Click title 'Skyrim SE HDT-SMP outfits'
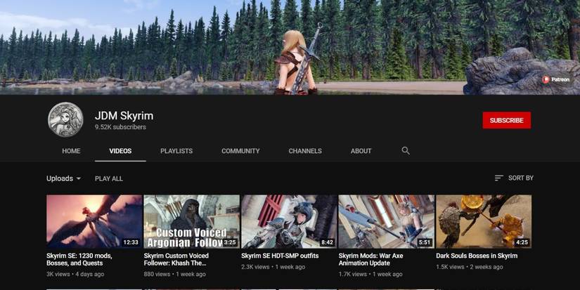Image resolution: width=580 pixels, height=290 pixels. [x=280, y=256]
